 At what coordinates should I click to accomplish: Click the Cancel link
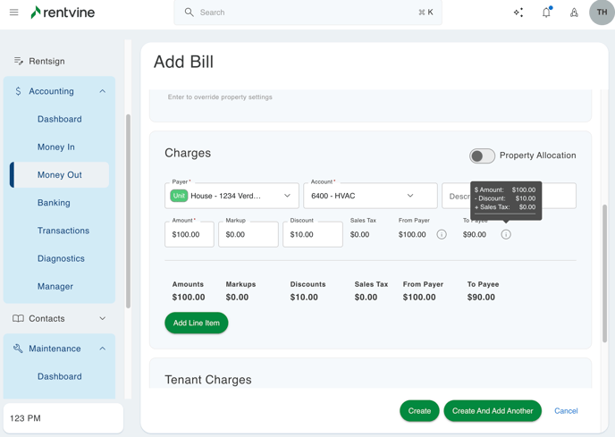click(x=566, y=411)
